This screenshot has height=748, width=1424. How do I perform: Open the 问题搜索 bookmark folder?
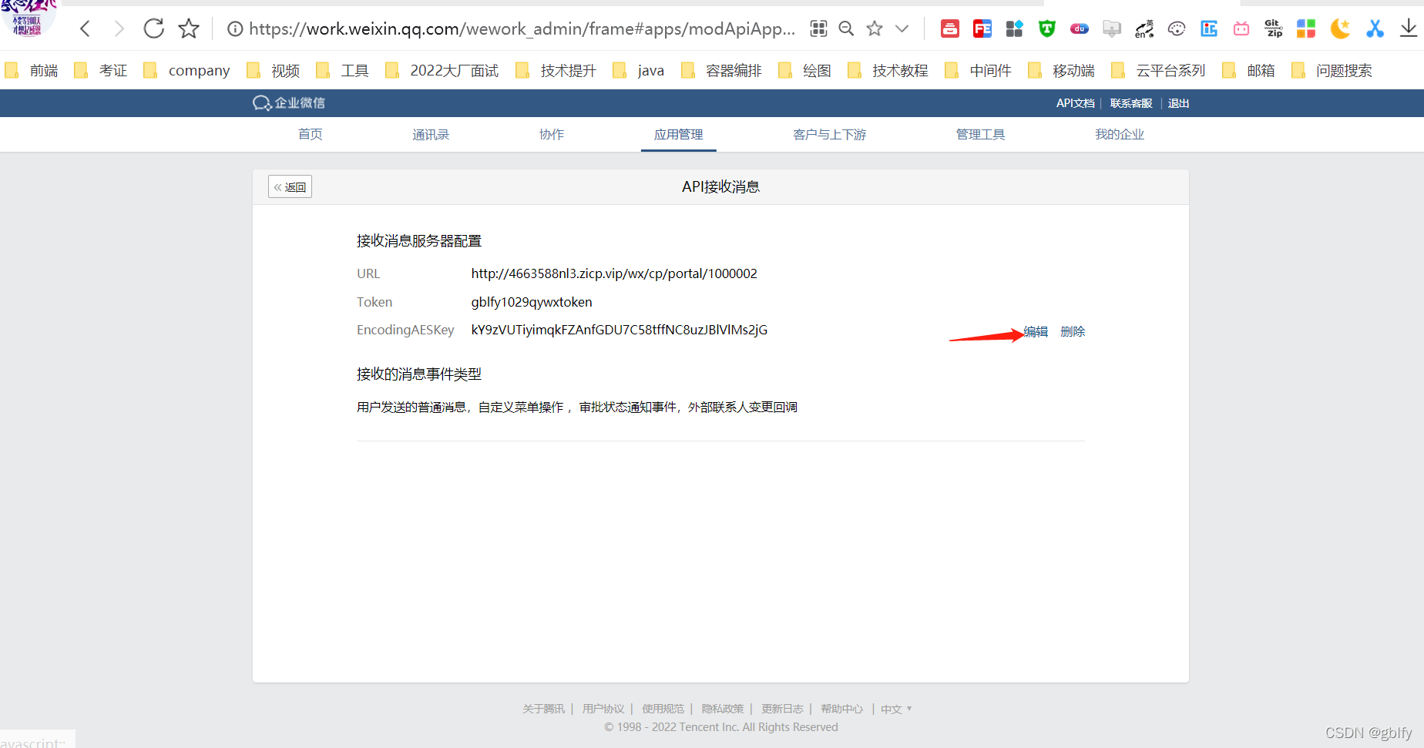click(1332, 71)
